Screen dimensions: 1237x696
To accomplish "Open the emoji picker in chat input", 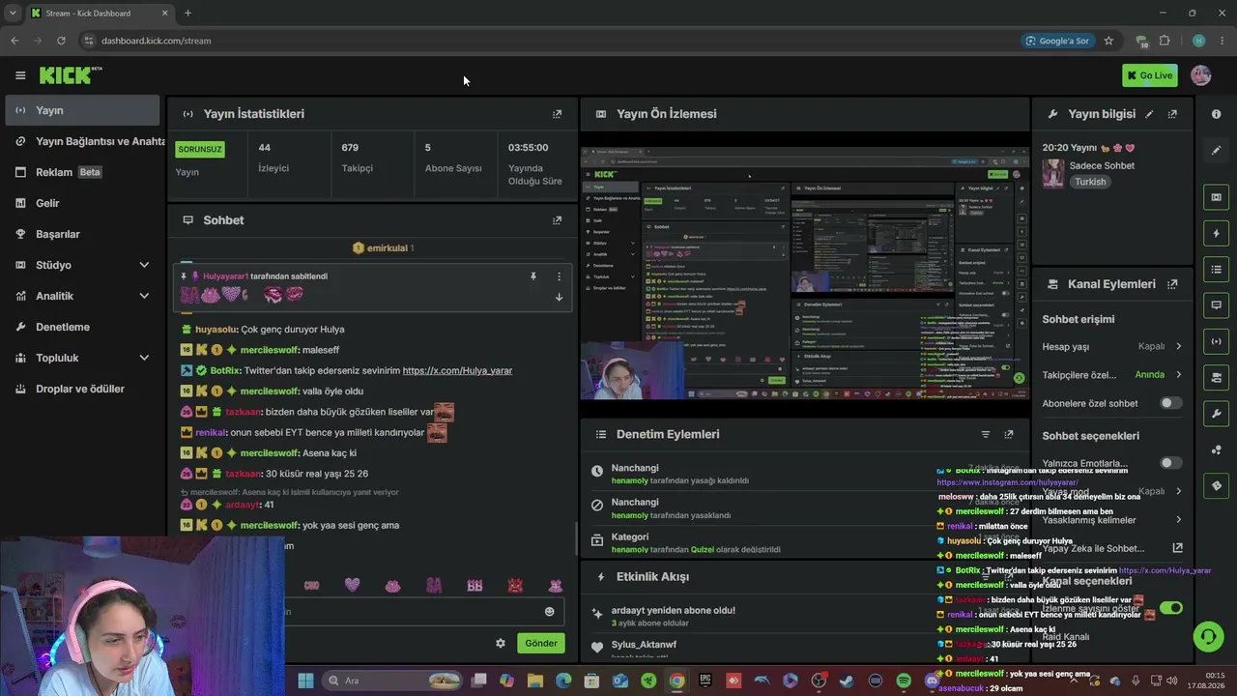I will point(550,612).
